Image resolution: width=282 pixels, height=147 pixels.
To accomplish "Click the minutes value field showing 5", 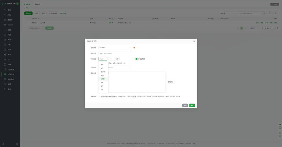I will 112,59.
